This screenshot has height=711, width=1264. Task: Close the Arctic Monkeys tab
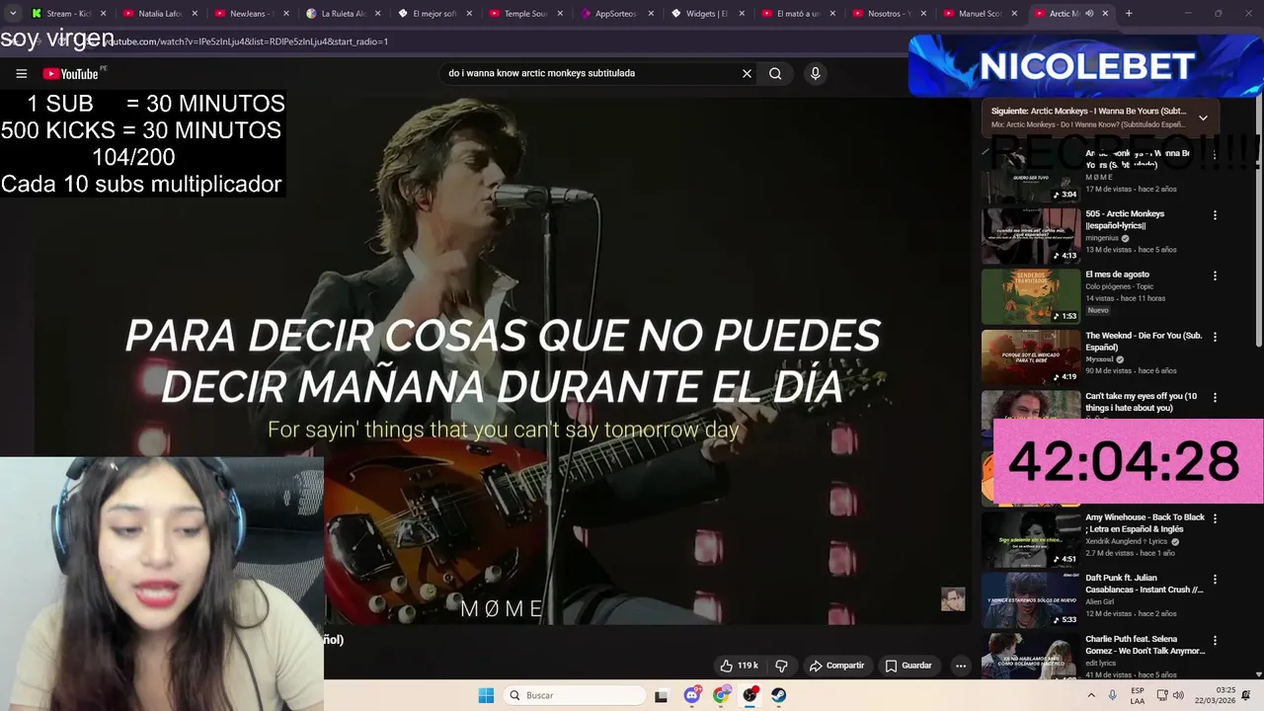[1105, 14]
